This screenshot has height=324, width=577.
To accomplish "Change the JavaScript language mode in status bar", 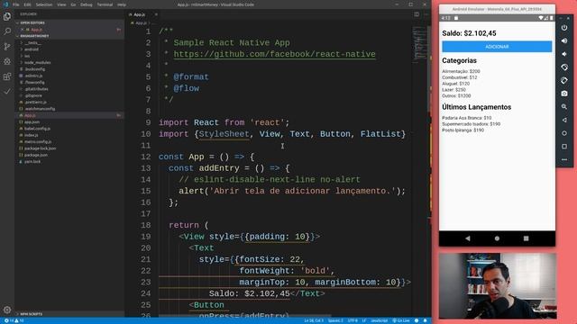I will point(379,320).
